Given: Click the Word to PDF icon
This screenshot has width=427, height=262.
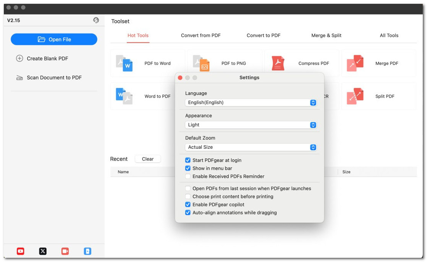Looking at the screenshot, I should 124,96.
